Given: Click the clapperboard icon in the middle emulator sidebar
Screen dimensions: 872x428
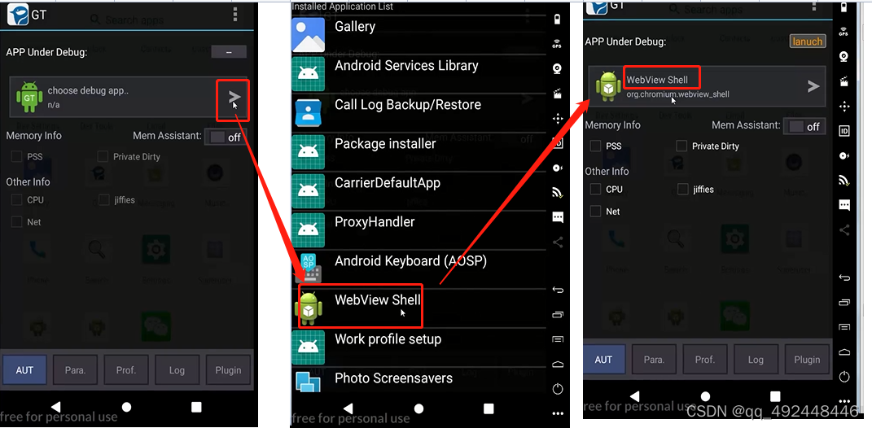Looking at the screenshot, I should (557, 94).
